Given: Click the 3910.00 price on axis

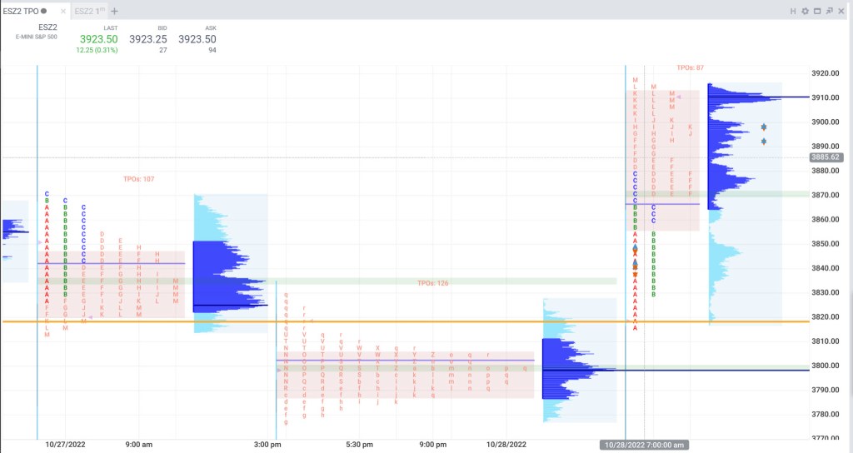Looking at the screenshot, I should click(x=827, y=97).
